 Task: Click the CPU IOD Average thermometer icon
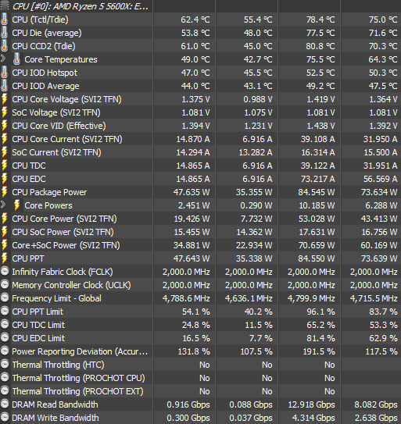tap(4, 86)
